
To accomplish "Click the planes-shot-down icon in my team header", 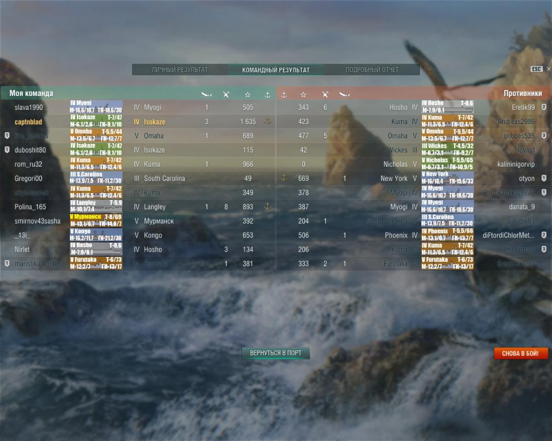I will click(226, 95).
